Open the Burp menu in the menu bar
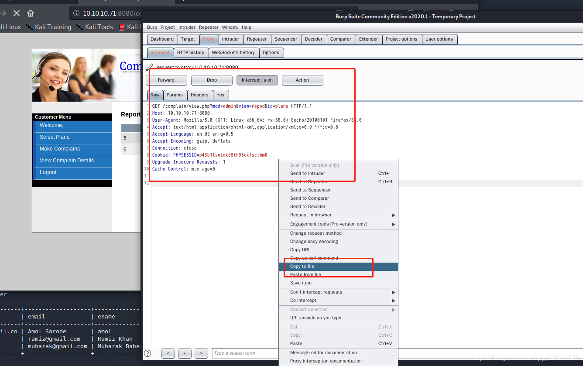The image size is (583, 366). (x=152, y=27)
